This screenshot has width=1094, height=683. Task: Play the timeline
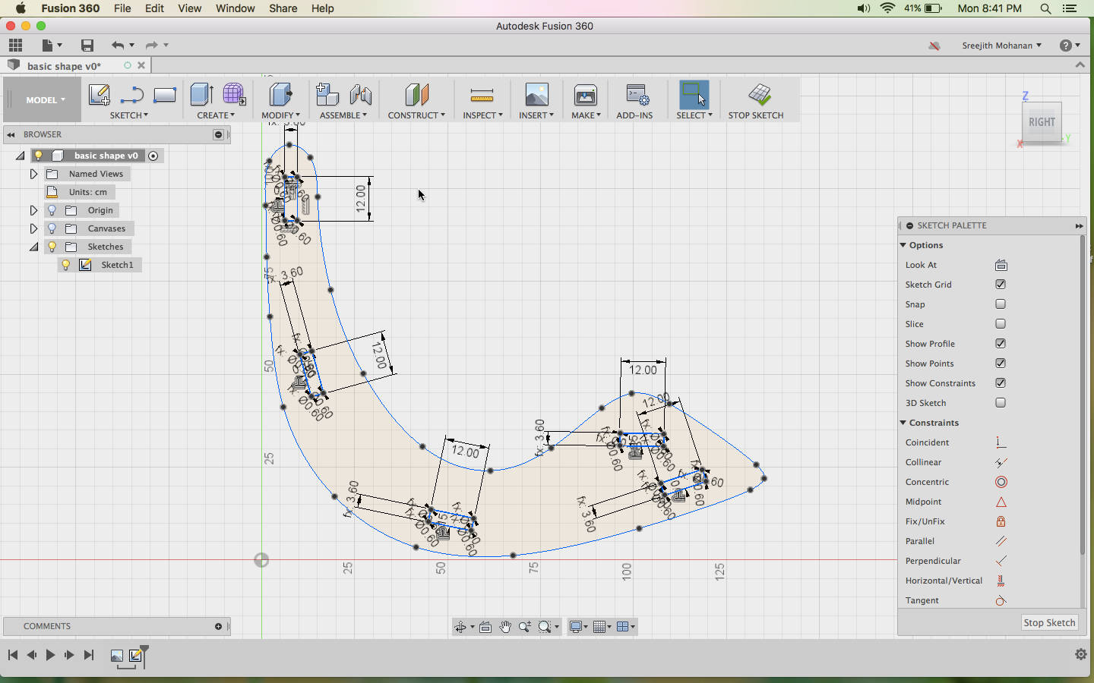click(50, 655)
